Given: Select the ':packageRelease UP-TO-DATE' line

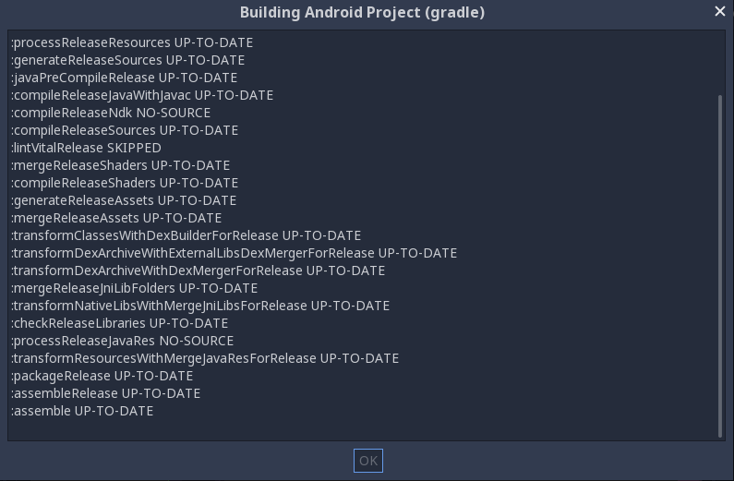Looking at the screenshot, I should 102,376.
